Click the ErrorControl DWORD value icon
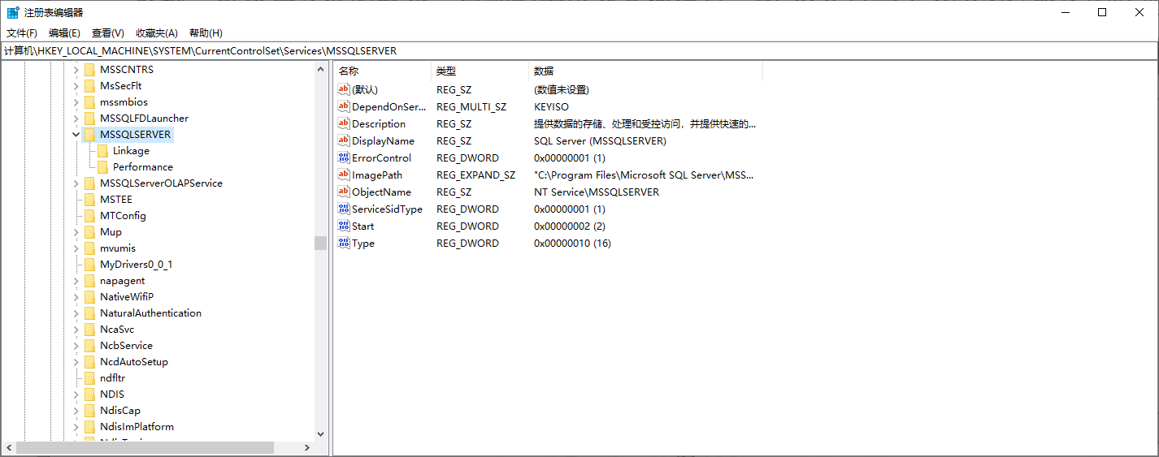The width and height of the screenshot is (1159, 457). point(344,157)
